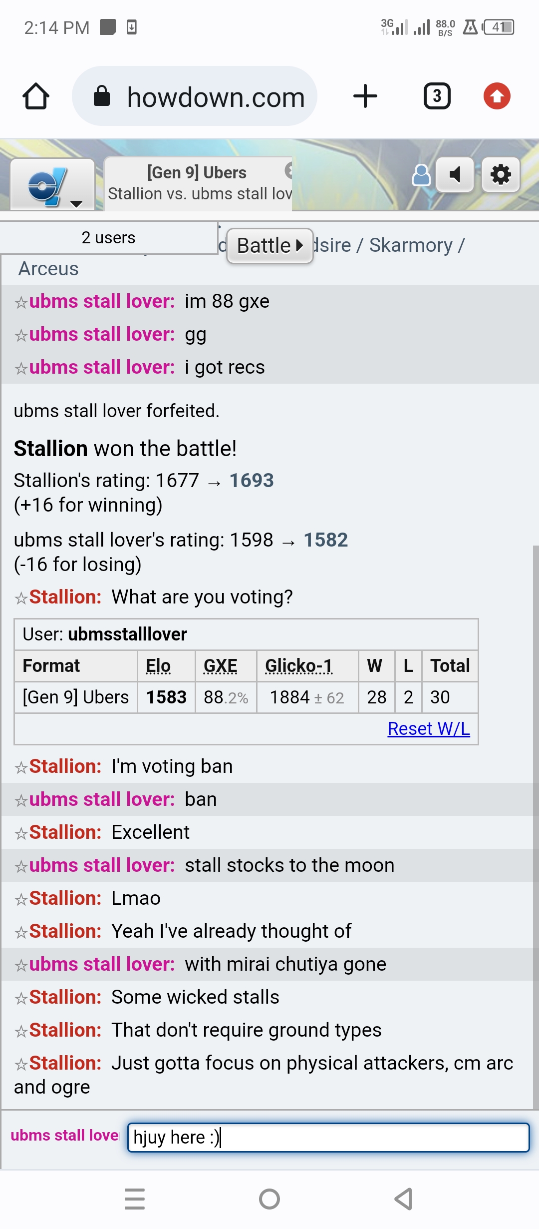Click Stallion's username in 'What are you voting?'

tap(65, 597)
